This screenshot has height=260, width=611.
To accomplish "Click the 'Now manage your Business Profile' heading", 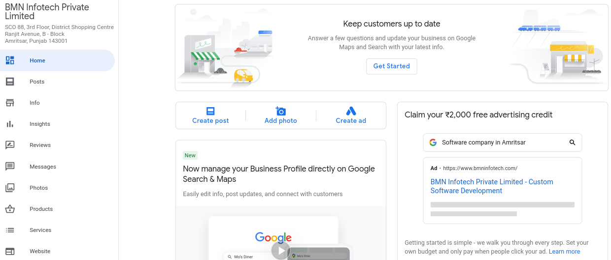I will coord(279,174).
